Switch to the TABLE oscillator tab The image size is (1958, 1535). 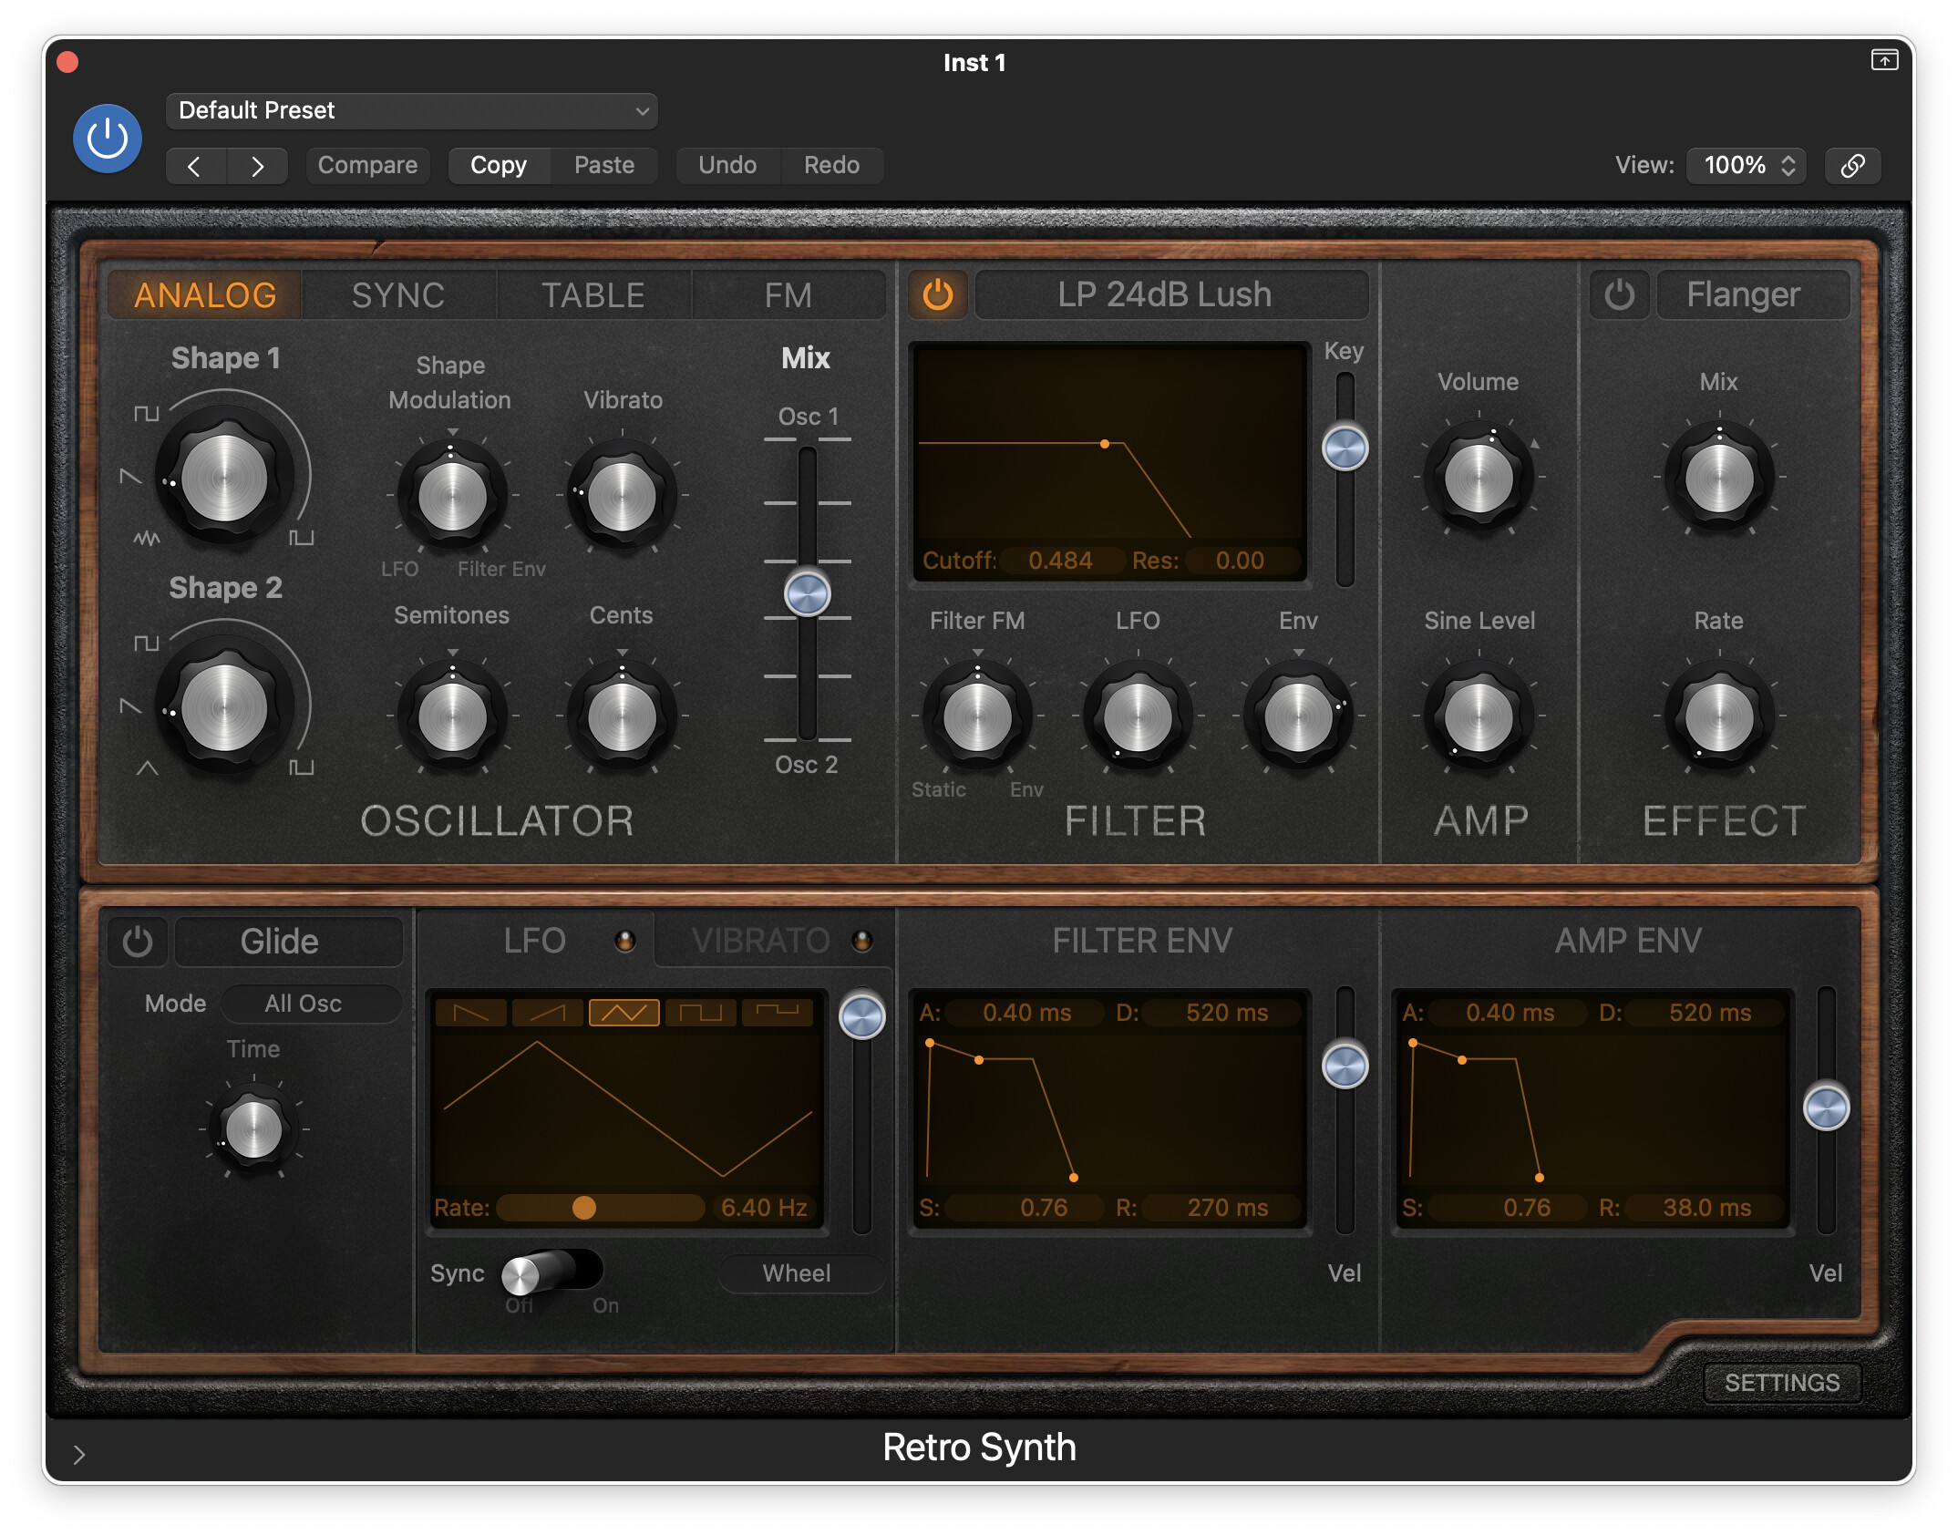(593, 294)
